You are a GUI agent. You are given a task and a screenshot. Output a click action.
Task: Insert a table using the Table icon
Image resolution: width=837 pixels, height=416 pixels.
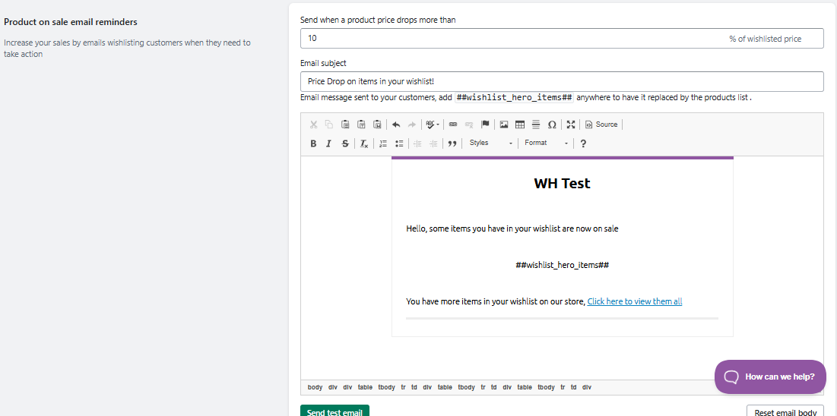point(520,124)
